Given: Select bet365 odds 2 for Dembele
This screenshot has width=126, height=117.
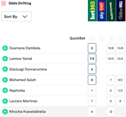Looking at the screenshot, I should click(92, 48).
